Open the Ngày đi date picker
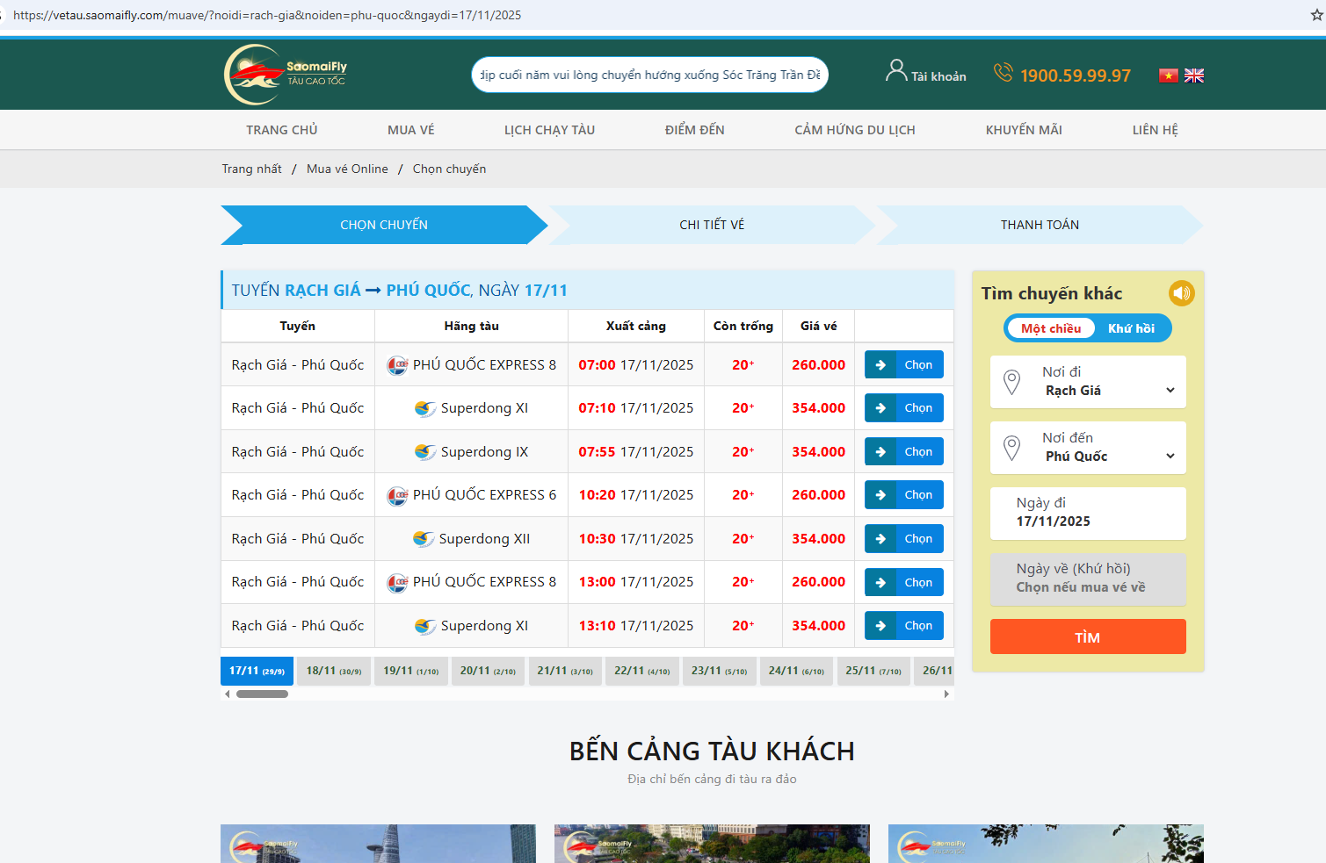1326x863 pixels. click(x=1088, y=513)
